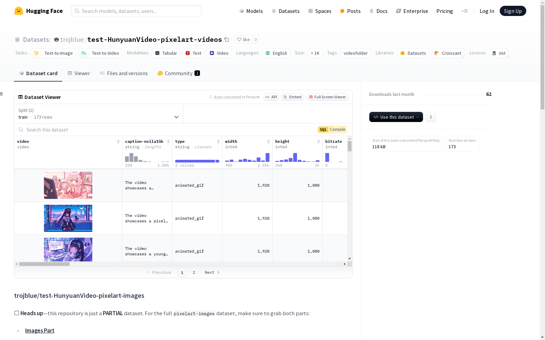Open the sidebar table-of-contents icon
Viewport: 545px width, 340px height.
[x=2, y=94]
